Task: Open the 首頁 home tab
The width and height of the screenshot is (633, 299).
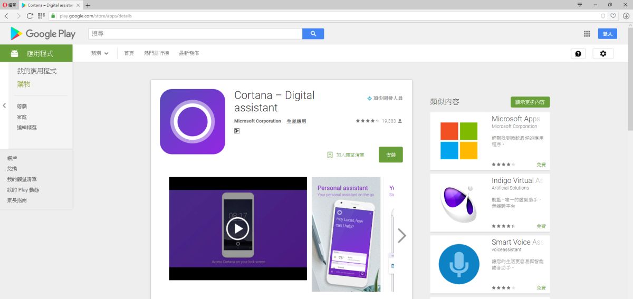Action: click(x=129, y=53)
